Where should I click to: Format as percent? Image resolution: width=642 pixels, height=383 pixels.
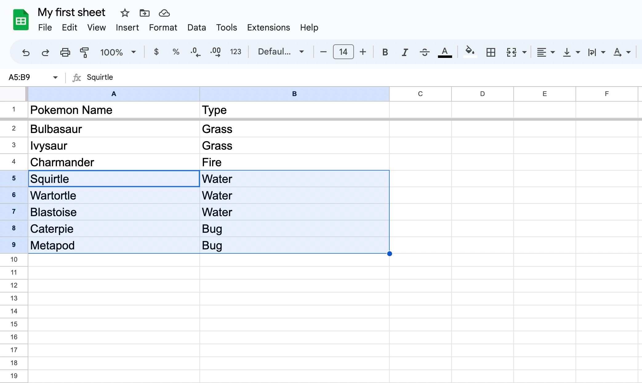click(176, 52)
